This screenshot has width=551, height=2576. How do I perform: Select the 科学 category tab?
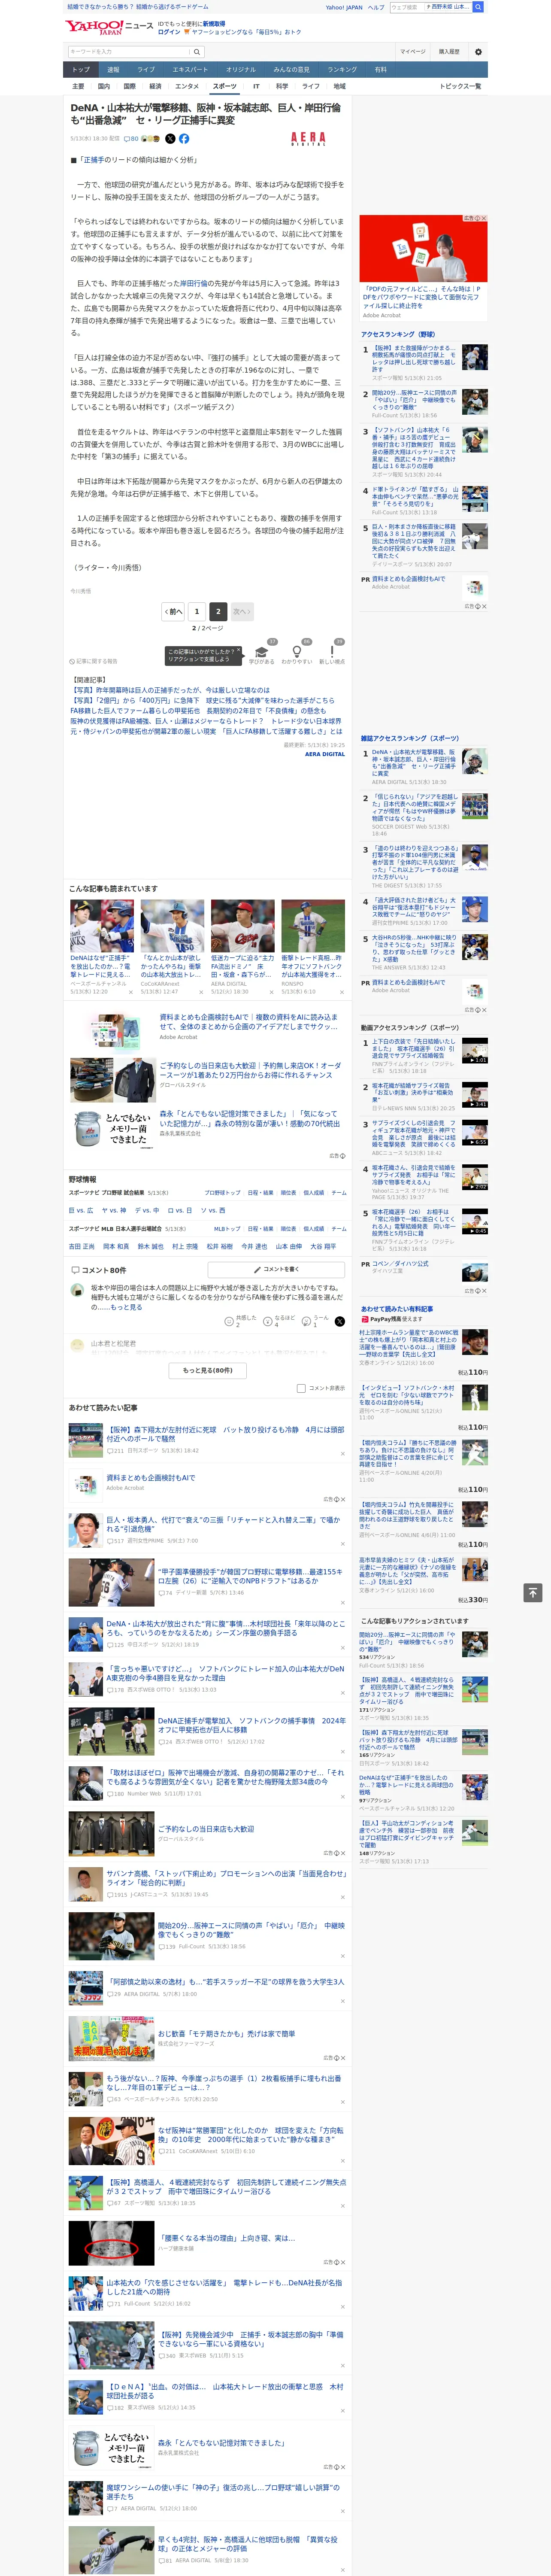[x=282, y=86]
